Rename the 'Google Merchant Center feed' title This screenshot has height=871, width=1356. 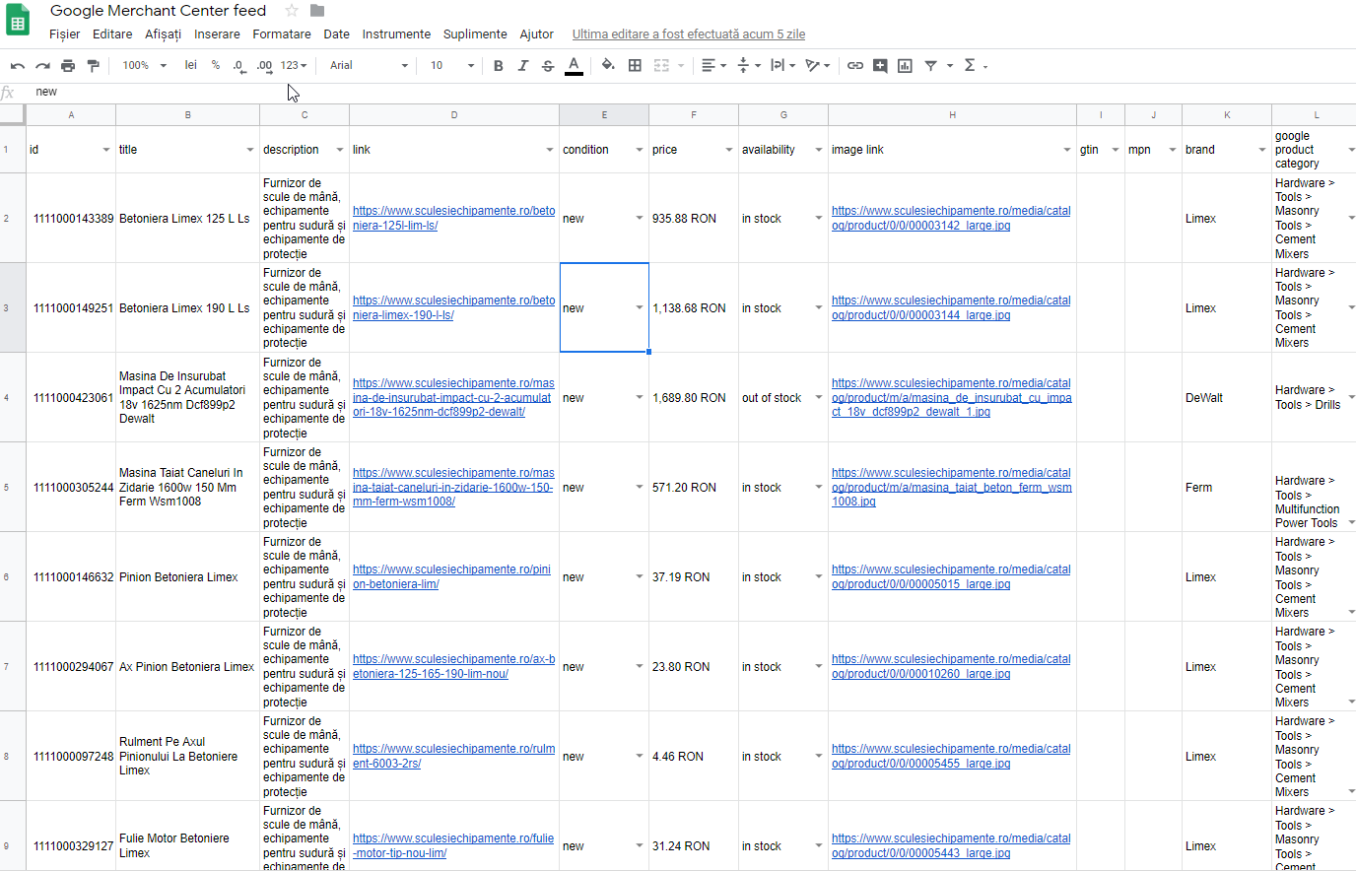(x=159, y=11)
